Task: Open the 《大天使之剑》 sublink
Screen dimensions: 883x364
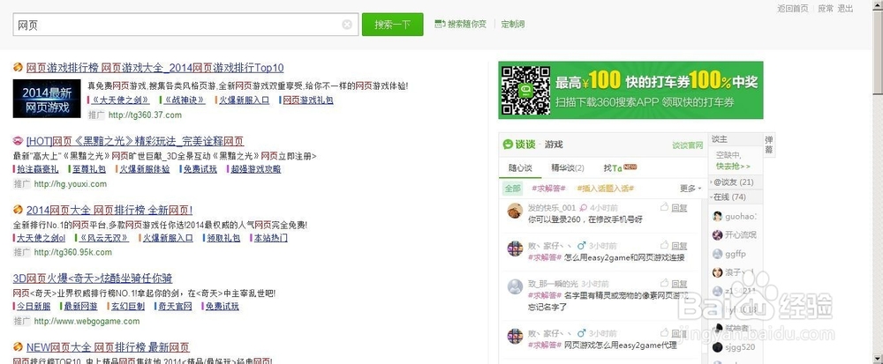Action: pos(120,100)
